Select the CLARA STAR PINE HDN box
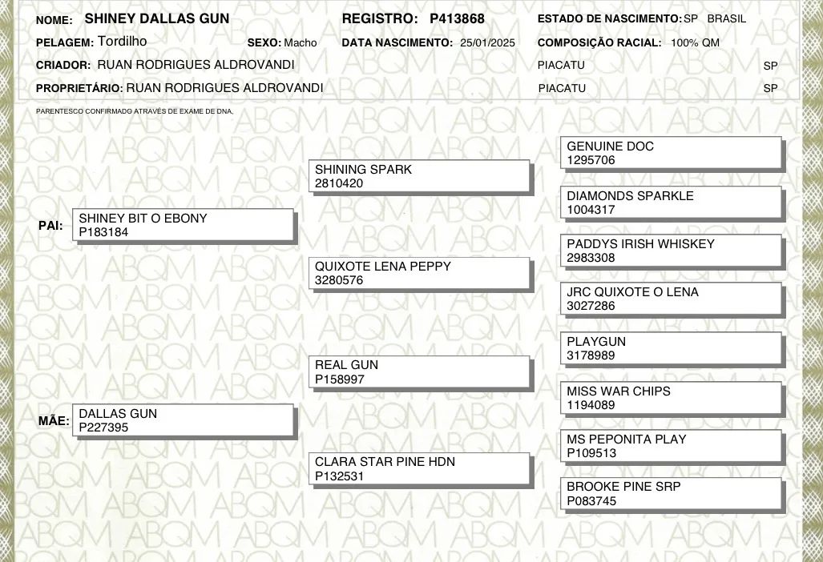This screenshot has width=823, height=562. pyautogui.click(x=420, y=469)
